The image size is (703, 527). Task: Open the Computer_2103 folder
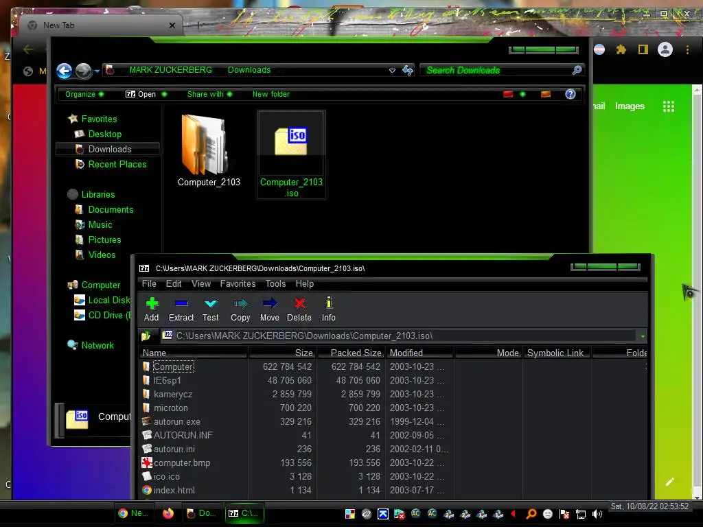point(209,150)
